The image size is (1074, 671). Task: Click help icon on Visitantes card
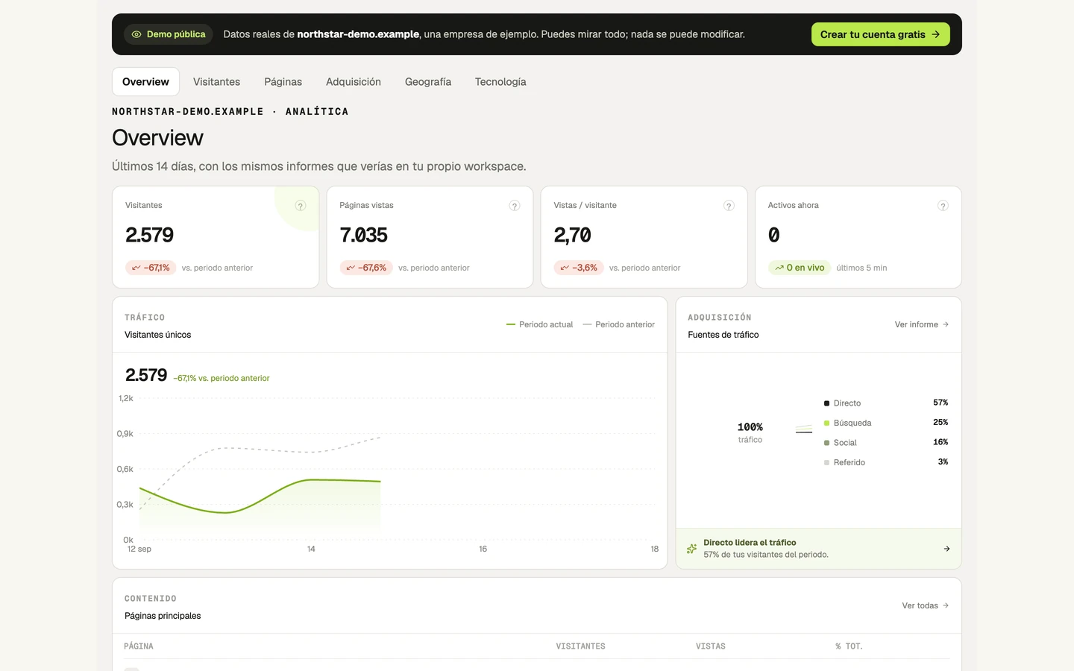click(x=301, y=206)
